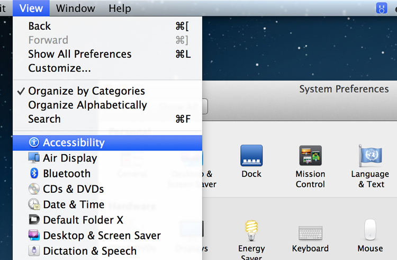This screenshot has width=397, height=260.
Task: Choose Show All Preferences
Action: (x=107, y=54)
